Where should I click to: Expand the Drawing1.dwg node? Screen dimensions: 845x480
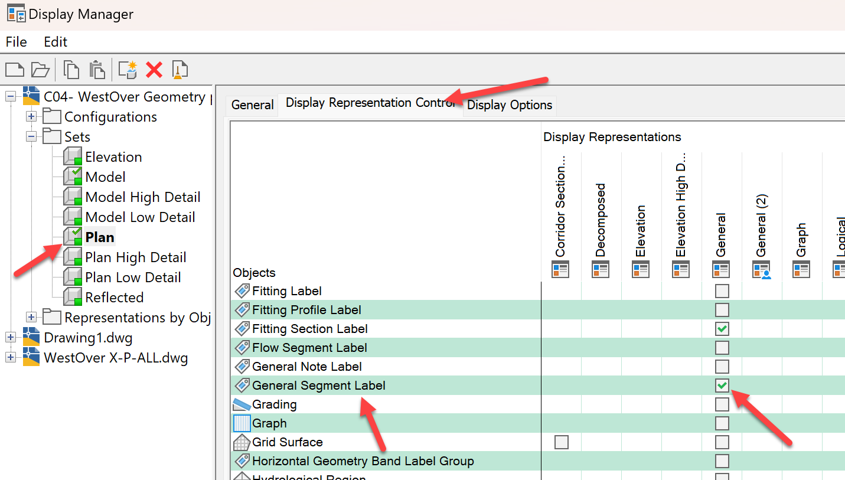tap(10, 337)
